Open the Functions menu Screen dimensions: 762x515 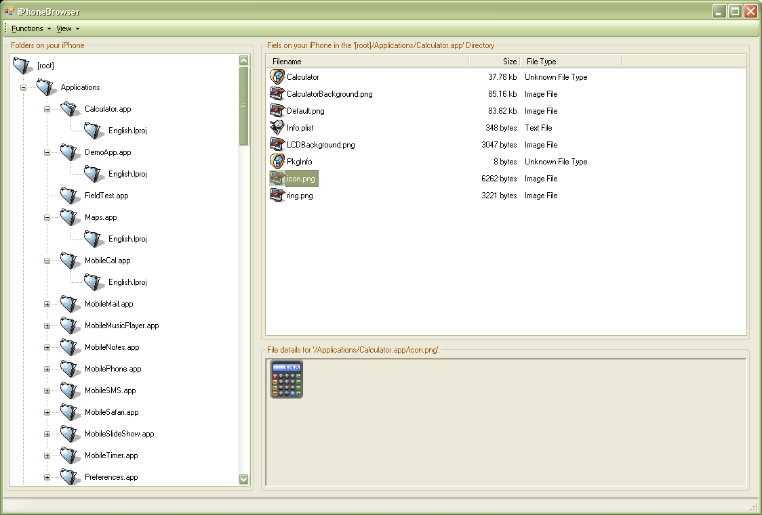(31, 28)
